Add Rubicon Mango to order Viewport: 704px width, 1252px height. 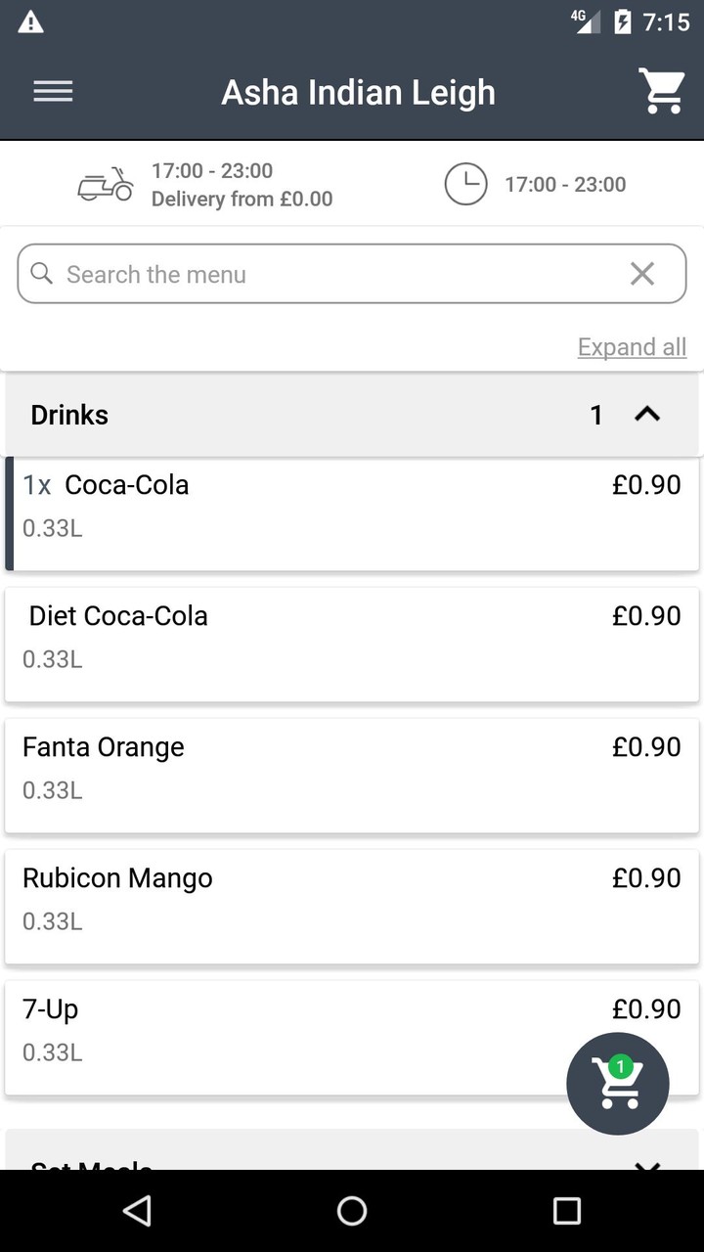point(352,906)
